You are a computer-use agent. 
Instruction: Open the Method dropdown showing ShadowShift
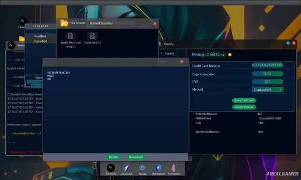(x=267, y=89)
